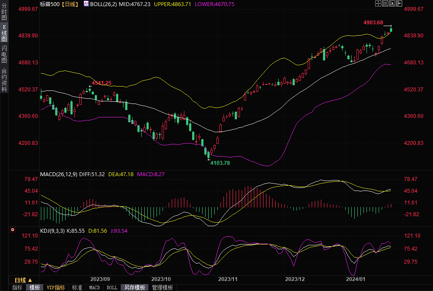Click the red circle icon beside KDJ panel
The image size is (433, 291).
12,229
